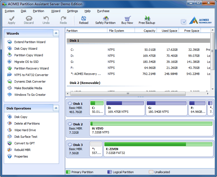Open Windows To Go Creator
This screenshot has width=217, height=177.
click(x=30, y=95)
